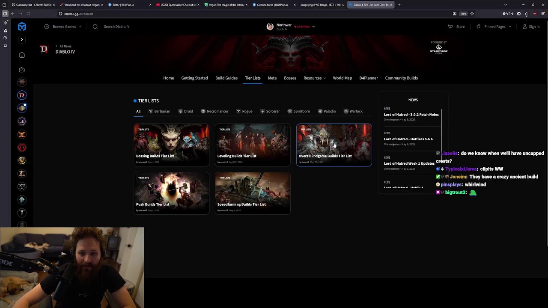Screen dimensions: 548x308
Task: Open the Build Guides nav tab
Action: click(226, 78)
